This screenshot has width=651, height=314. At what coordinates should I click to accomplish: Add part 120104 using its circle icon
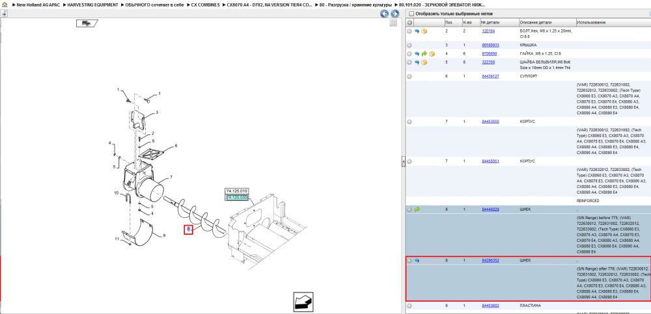pos(409,31)
